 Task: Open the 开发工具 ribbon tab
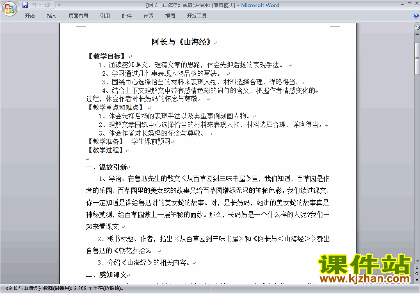click(197, 16)
